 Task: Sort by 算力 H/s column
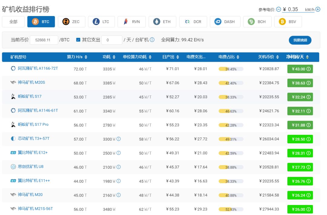click(x=77, y=57)
